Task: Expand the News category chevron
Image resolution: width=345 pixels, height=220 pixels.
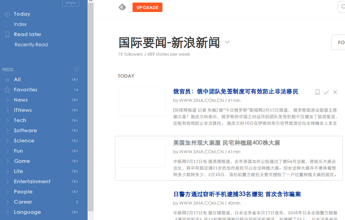Action: [x=7, y=100]
